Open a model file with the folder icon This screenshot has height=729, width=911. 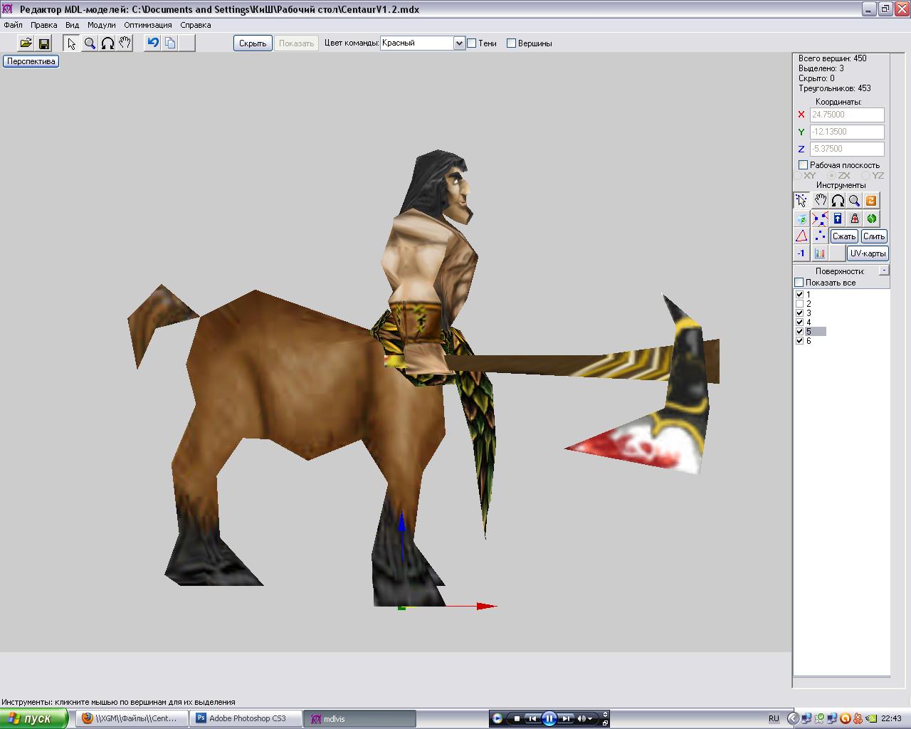pyautogui.click(x=26, y=43)
